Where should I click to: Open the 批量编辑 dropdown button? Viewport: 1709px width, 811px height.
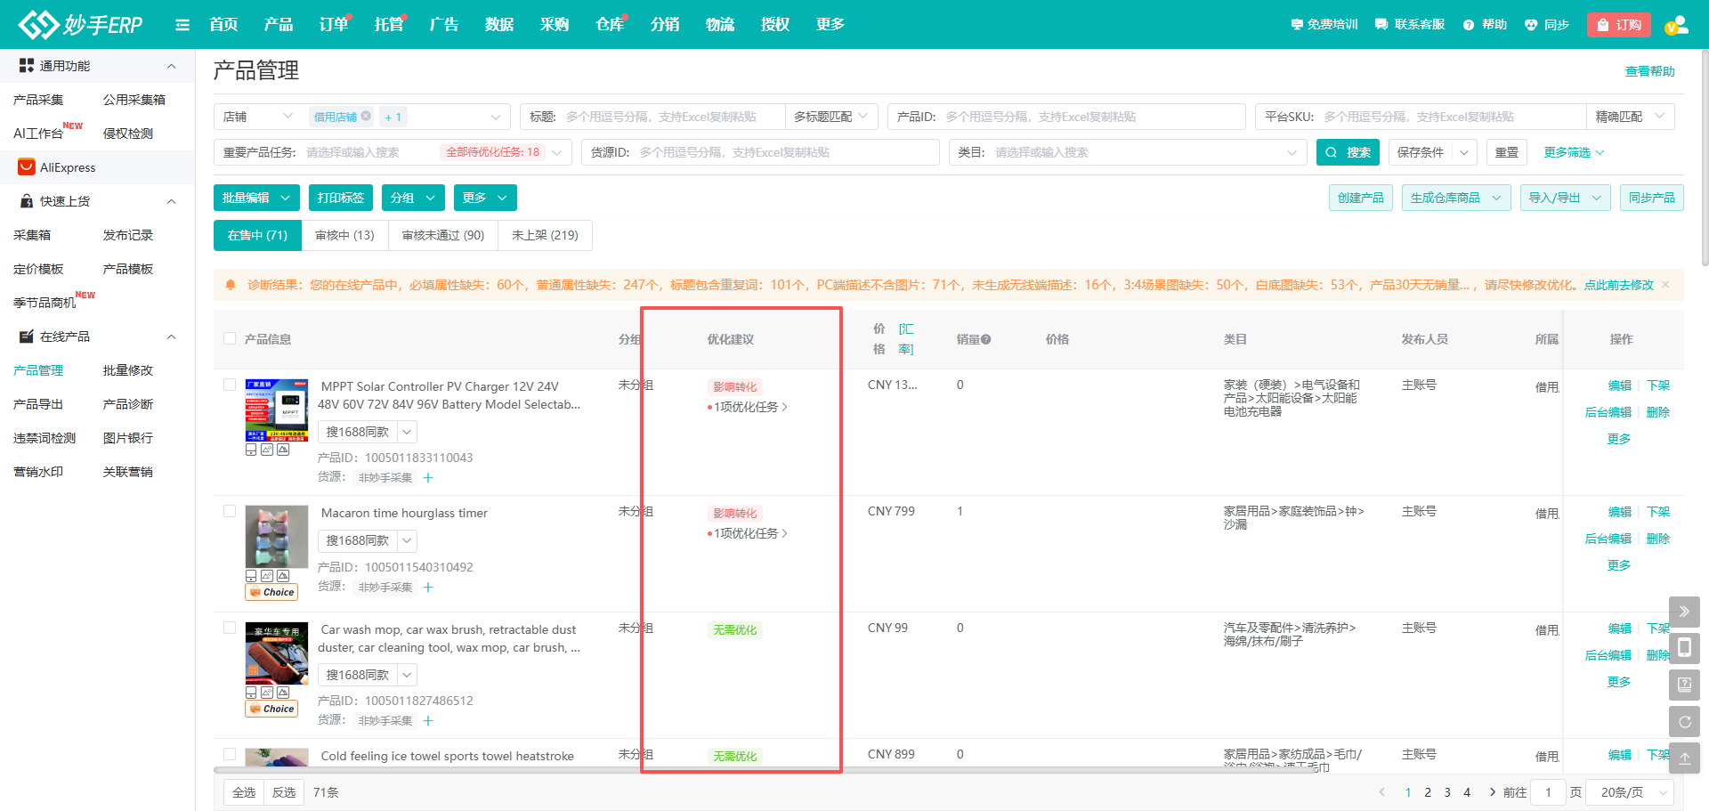click(x=255, y=198)
